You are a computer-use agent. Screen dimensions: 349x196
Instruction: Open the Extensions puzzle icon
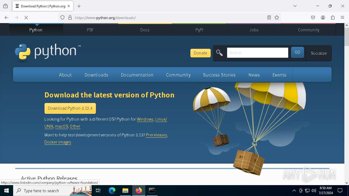pos(333,18)
